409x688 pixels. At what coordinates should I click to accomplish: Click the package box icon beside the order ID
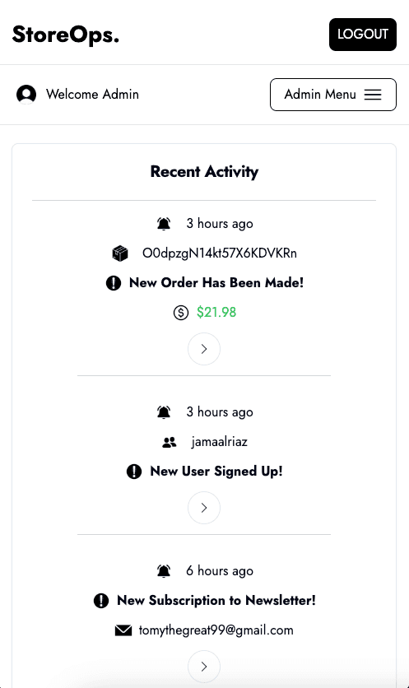(120, 253)
